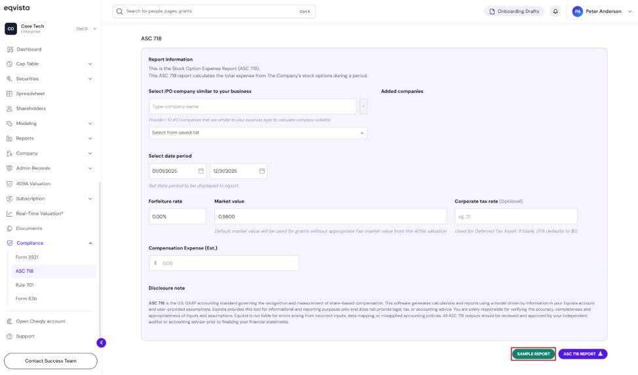Screen dimensions: 638x375
Task: Click the Dashboard icon in sidebar
Action: pyautogui.click(x=10, y=49)
